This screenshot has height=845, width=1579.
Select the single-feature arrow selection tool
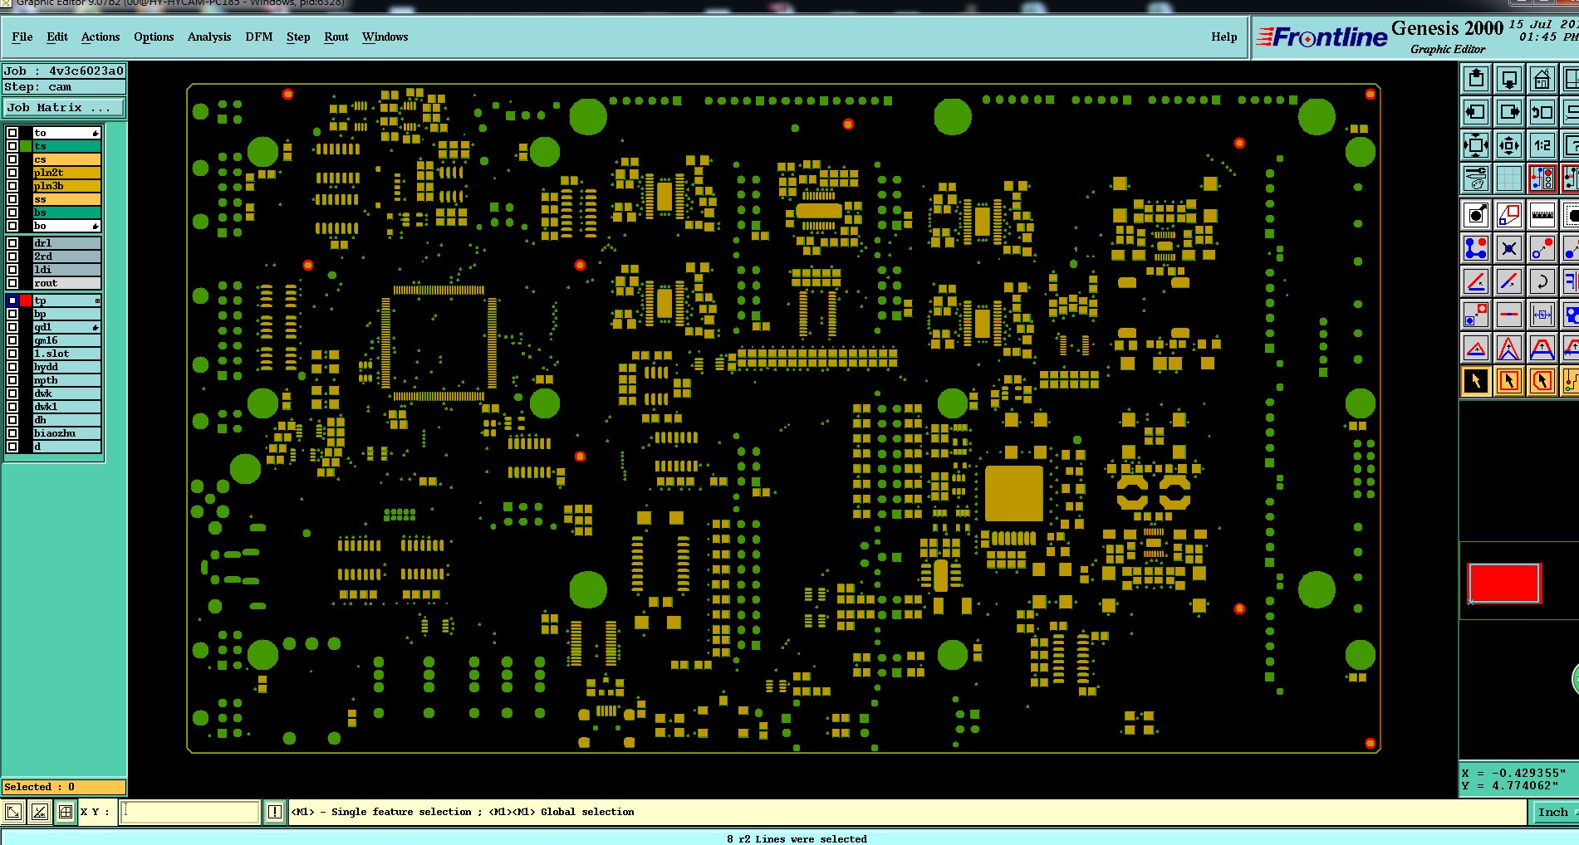tap(1476, 381)
